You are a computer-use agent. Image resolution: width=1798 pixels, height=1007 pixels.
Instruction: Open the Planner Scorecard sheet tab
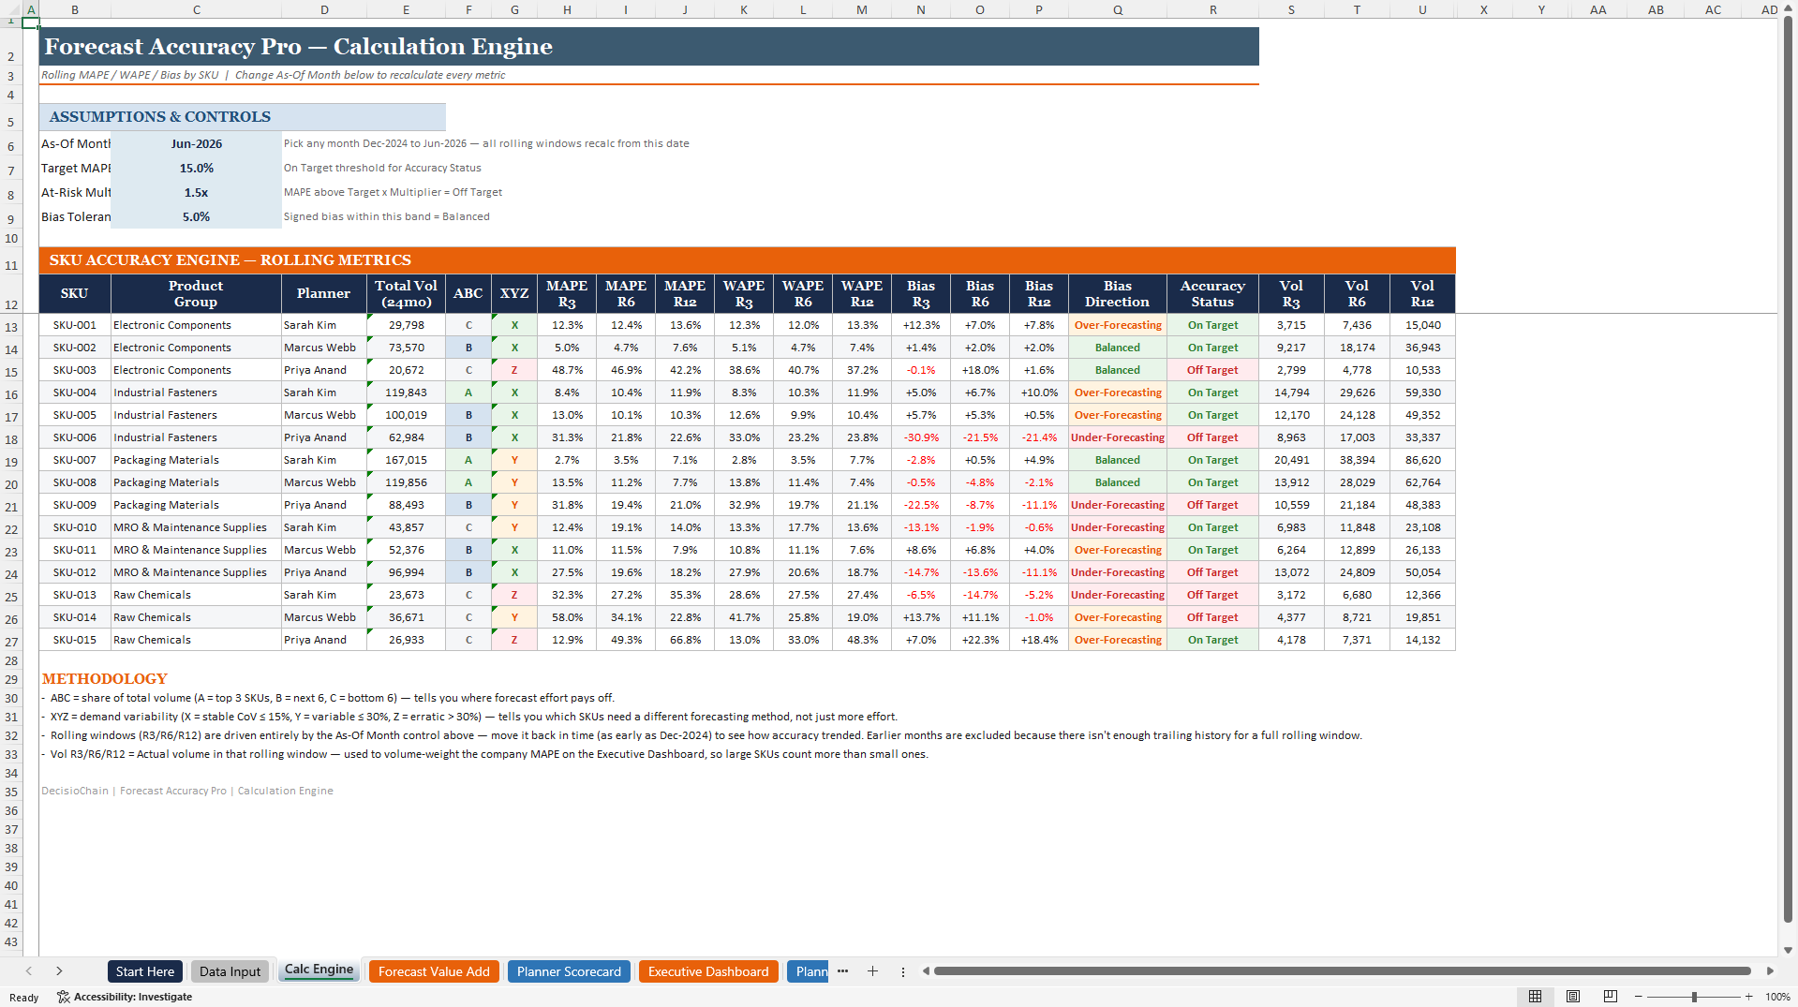coord(569,971)
